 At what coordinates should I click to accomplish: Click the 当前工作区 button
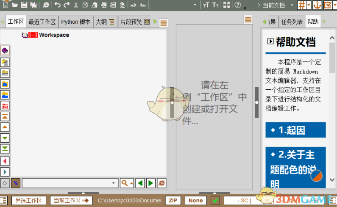coord(71,201)
